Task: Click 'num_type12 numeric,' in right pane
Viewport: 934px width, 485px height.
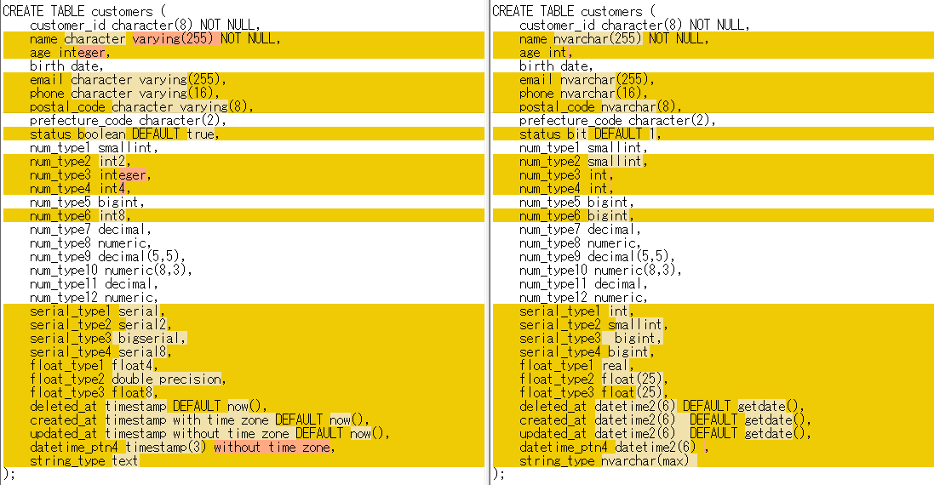Action: coord(583,298)
